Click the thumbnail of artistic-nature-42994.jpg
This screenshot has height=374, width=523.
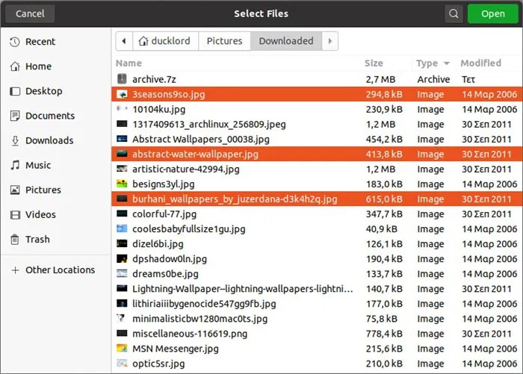122,169
